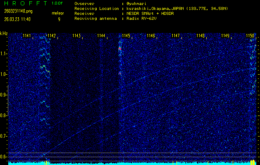Click the 1.1 kHz axis label
Image resolution: width=260 pixels, height=165 pixels.
[x=4, y=54]
